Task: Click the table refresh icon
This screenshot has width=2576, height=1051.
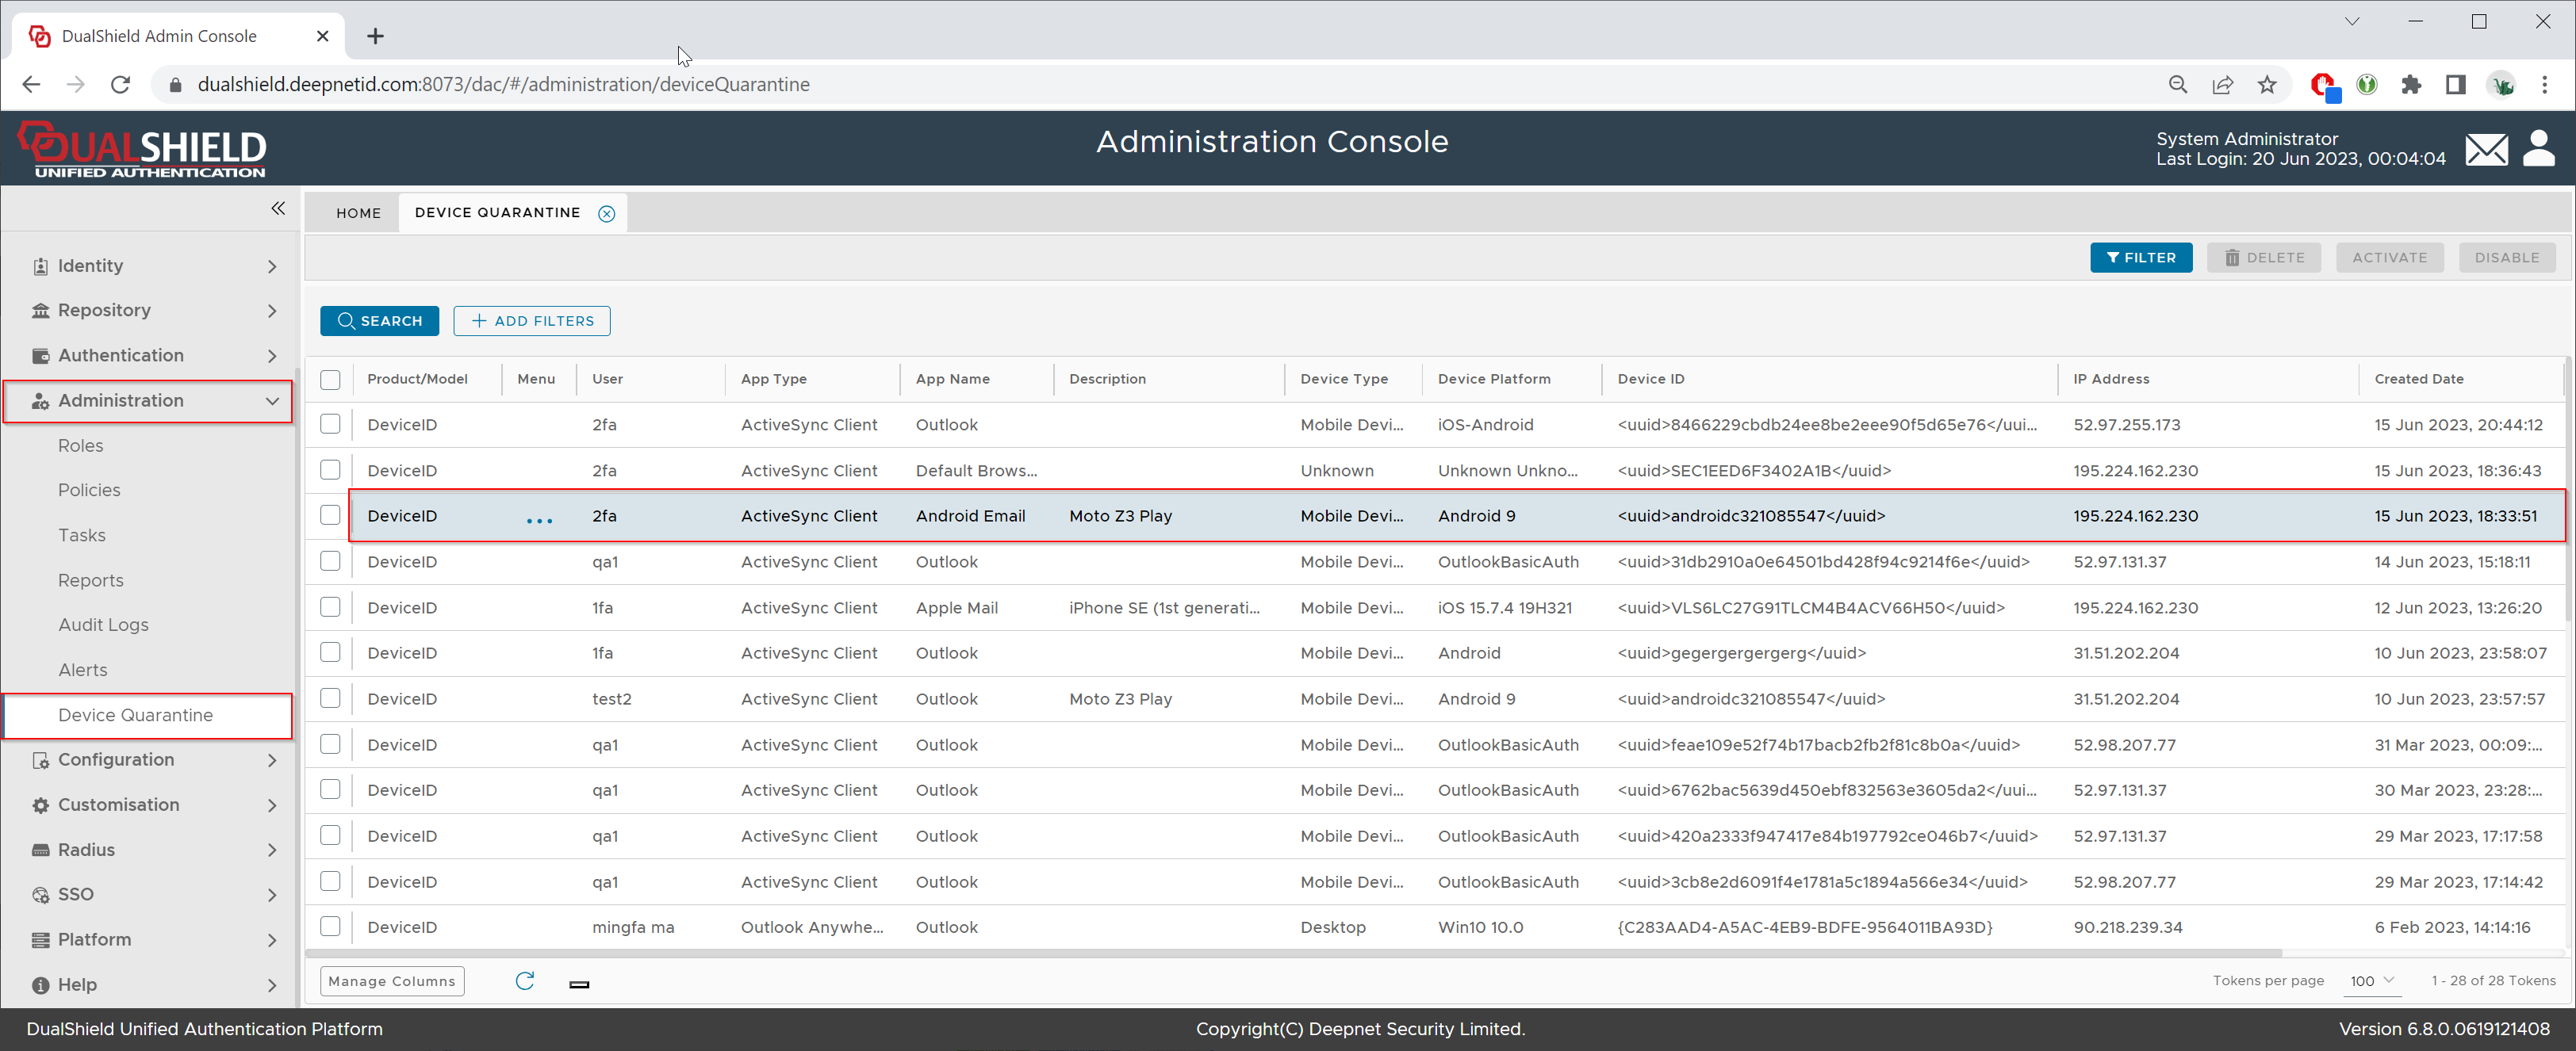Action: pyautogui.click(x=524, y=980)
